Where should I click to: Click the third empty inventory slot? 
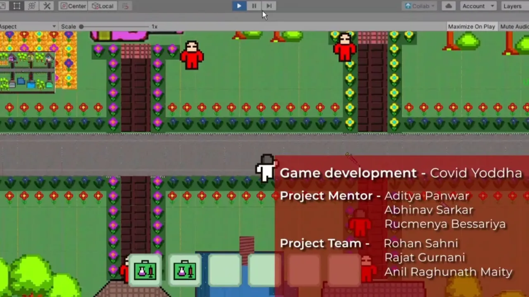(x=224, y=271)
